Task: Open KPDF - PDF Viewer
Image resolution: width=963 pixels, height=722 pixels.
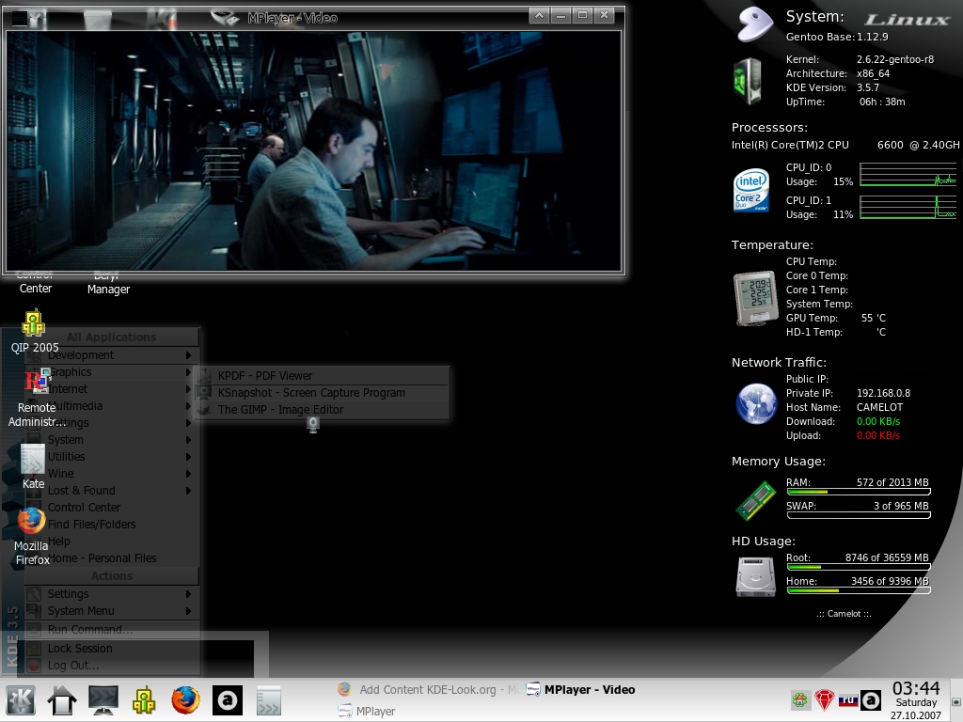Action: (x=322, y=376)
